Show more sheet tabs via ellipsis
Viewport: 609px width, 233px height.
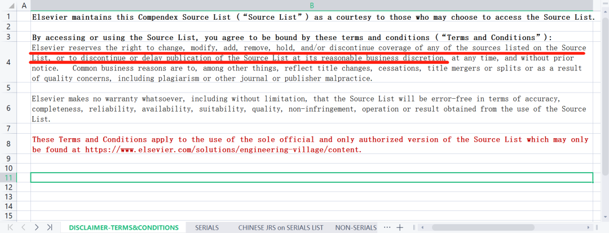pyautogui.click(x=387, y=227)
